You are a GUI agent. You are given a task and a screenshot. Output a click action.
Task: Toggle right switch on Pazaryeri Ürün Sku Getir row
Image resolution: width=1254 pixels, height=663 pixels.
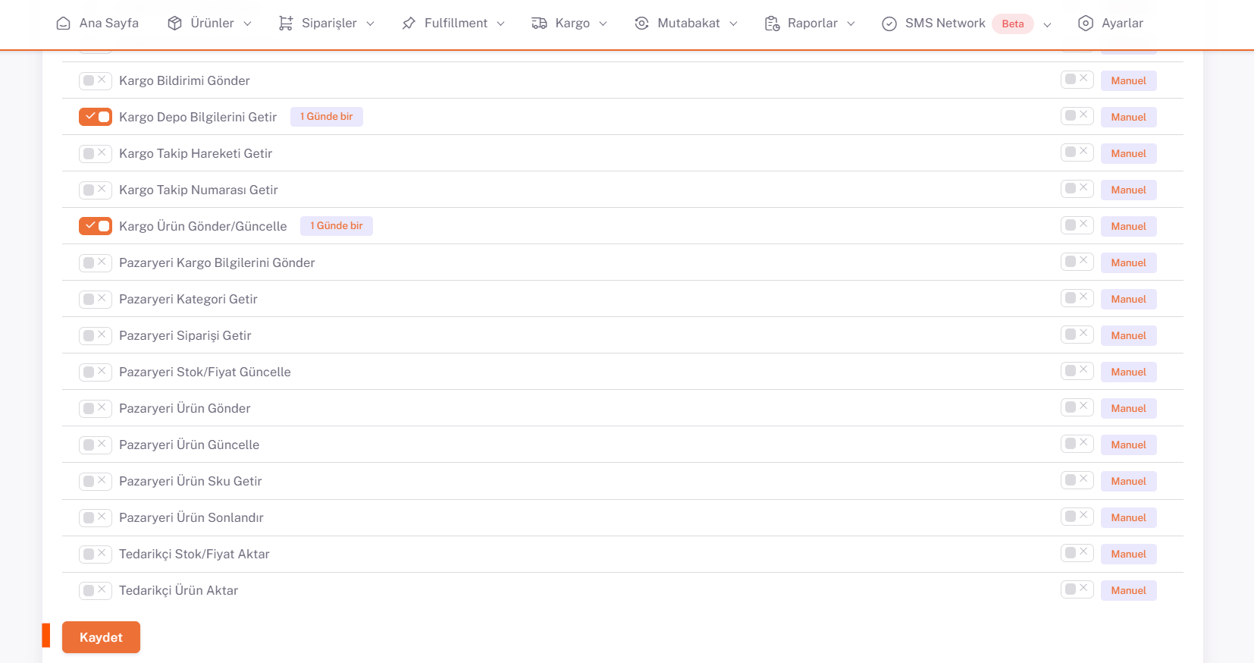pos(1077,479)
